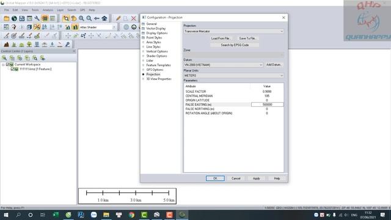Click the Add Datum button

(x=274, y=65)
